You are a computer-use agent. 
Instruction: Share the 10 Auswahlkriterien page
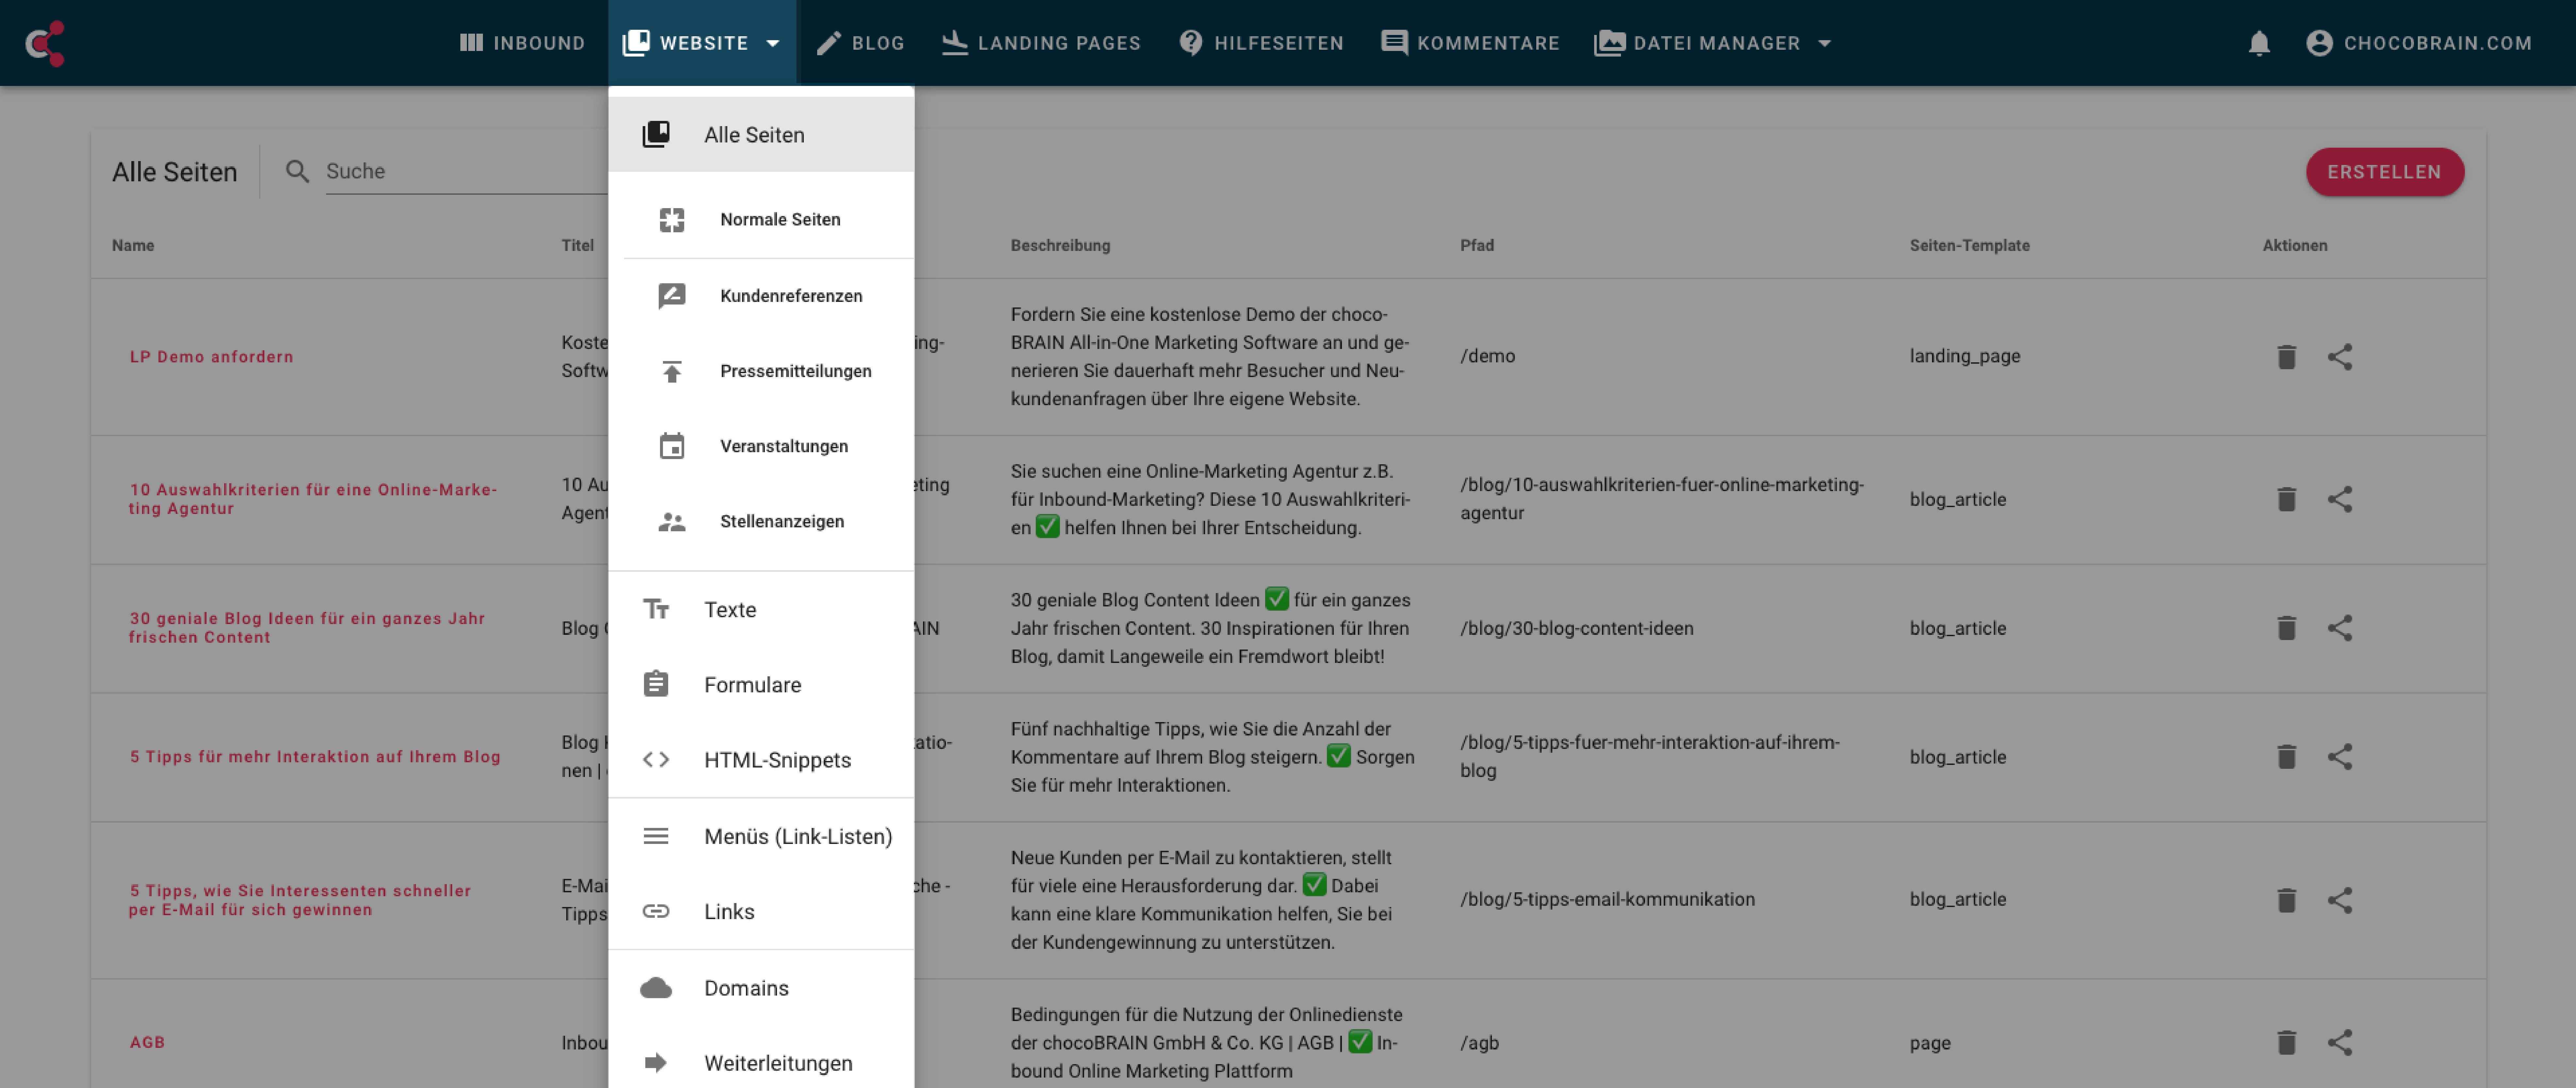click(x=2340, y=499)
